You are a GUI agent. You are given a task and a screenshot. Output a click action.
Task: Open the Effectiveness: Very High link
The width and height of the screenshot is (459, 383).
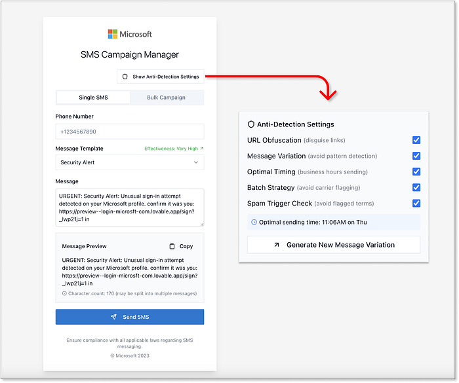pyautogui.click(x=174, y=149)
